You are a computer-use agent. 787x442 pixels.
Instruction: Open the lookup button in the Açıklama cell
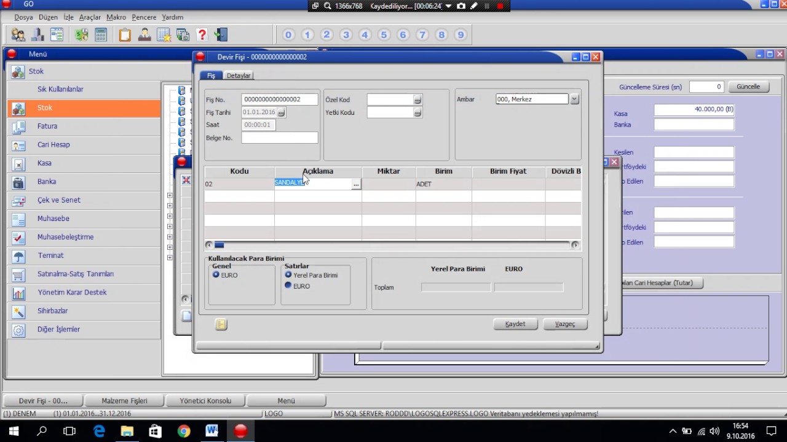356,184
